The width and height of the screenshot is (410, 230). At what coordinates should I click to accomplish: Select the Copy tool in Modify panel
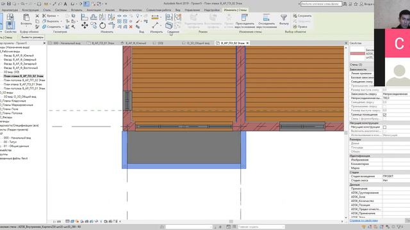click(94, 26)
